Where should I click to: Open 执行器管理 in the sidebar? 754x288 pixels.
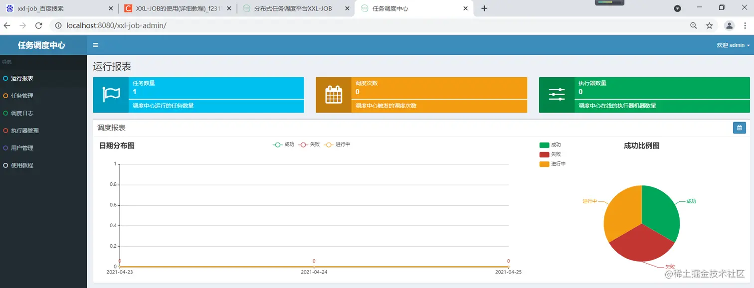click(43, 131)
